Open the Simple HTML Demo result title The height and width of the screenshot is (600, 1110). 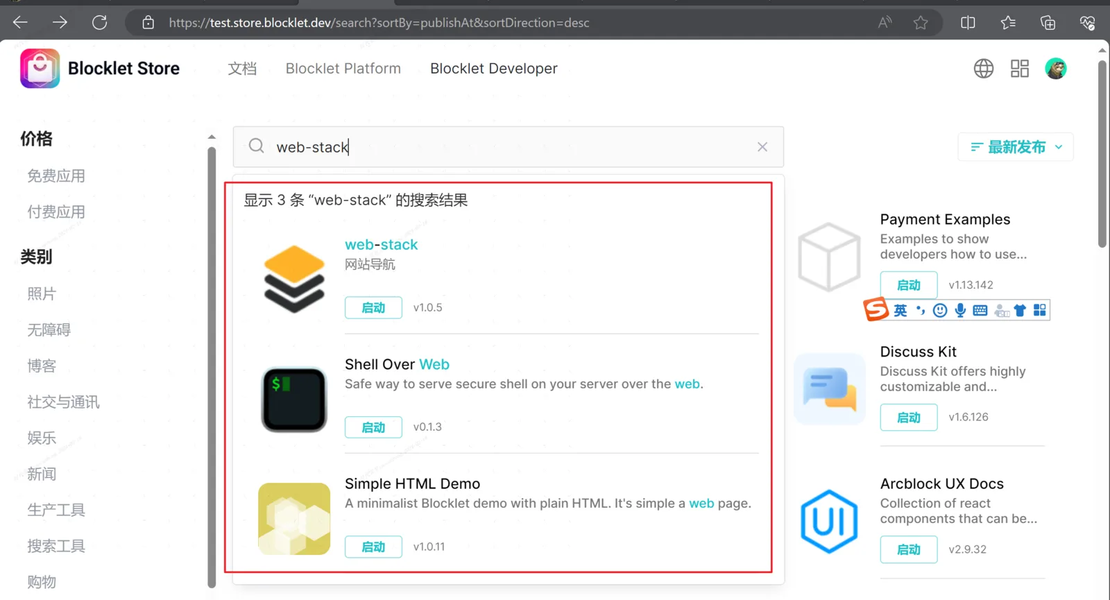(x=412, y=484)
